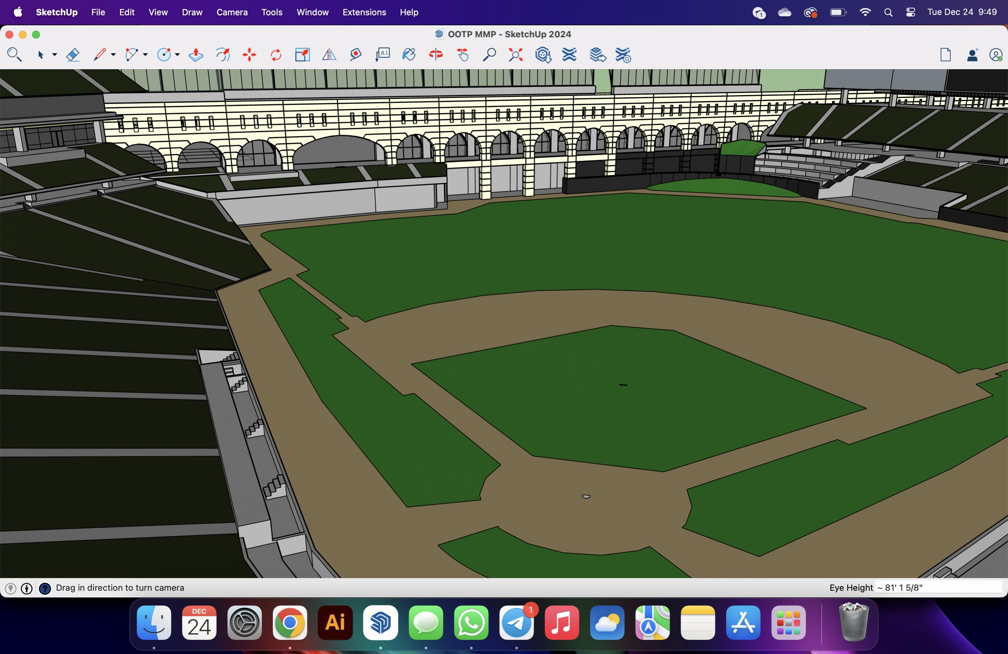
Task: Expand the Arc tool dropdown arrow
Action: [x=145, y=55]
